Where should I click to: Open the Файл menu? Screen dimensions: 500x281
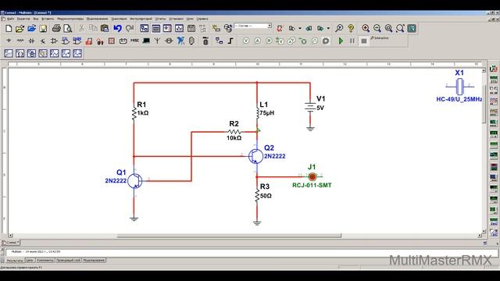coord(10,19)
